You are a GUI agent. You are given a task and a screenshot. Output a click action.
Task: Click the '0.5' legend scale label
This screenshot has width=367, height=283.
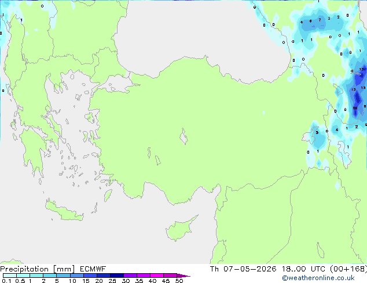click(20, 281)
